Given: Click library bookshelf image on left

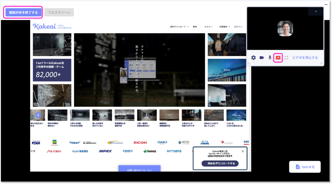Looking at the screenshot, I should coord(52,95).
